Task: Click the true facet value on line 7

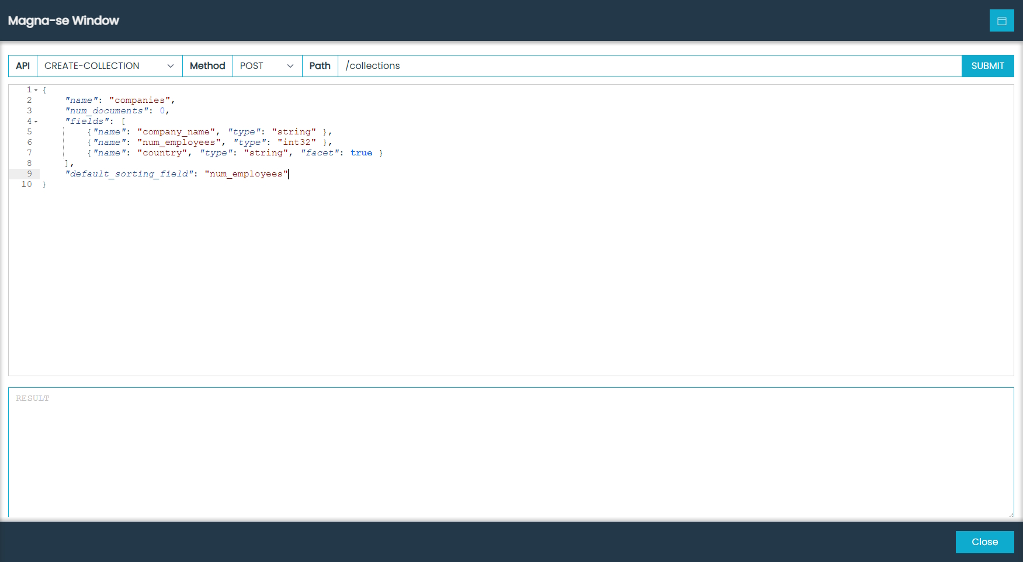Action: (x=361, y=153)
